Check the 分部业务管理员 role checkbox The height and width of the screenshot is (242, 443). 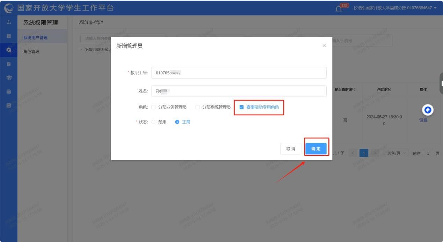pyautogui.click(x=153, y=107)
